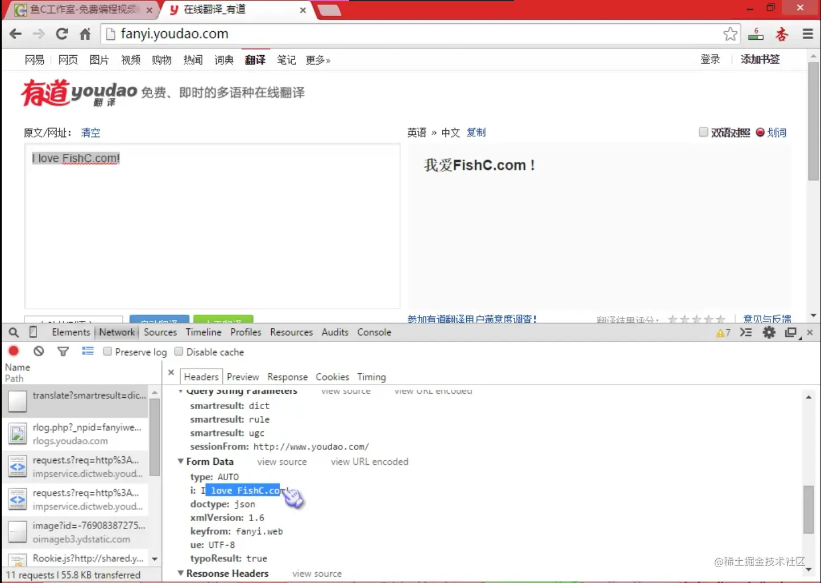
Task: Check the 双语对照 checkbox
Action: [703, 132]
